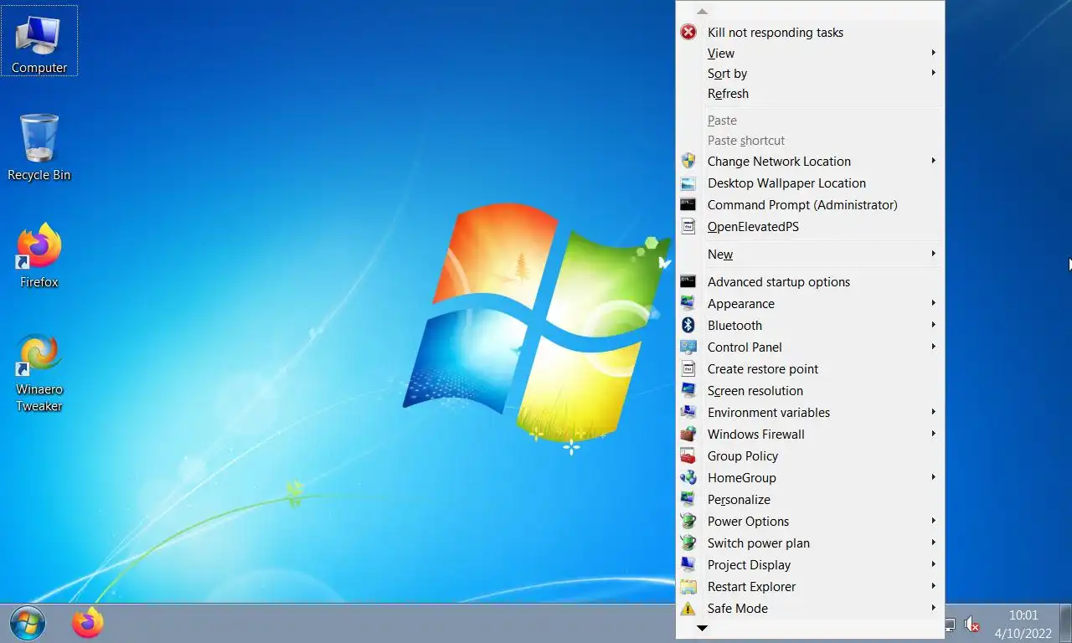Click the Personalize menu icon
This screenshot has width=1072, height=643.
click(x=688, y=499)
